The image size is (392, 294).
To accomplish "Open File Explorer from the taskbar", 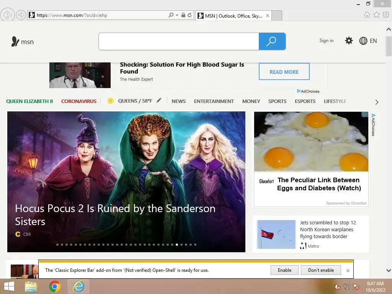I will (x=31, y=286).
